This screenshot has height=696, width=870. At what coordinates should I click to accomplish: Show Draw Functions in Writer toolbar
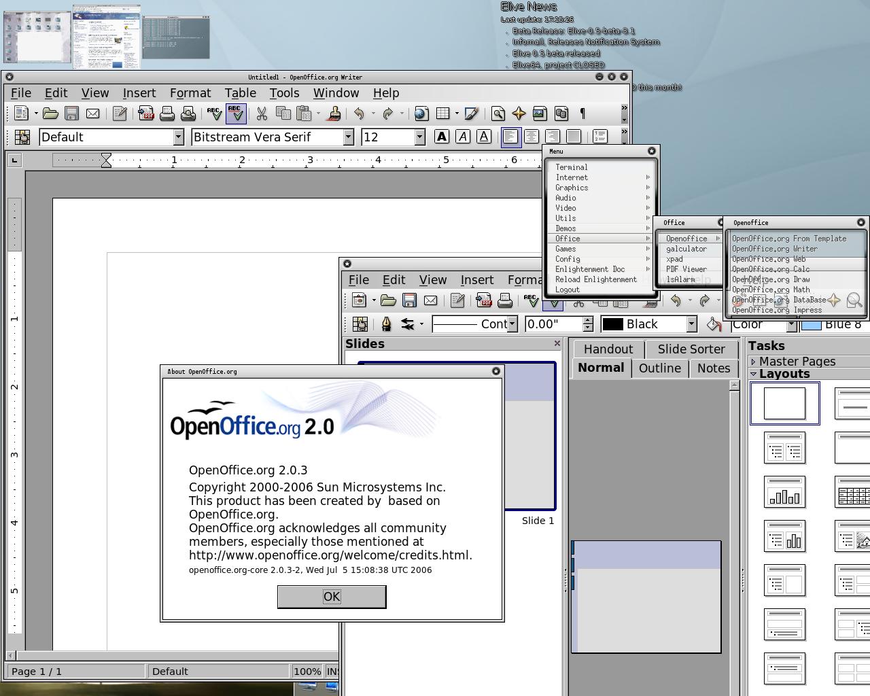tap(471, 114)
